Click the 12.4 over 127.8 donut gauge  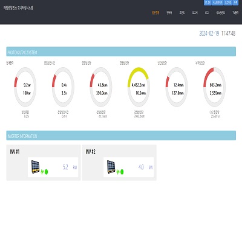pos(177,87)
